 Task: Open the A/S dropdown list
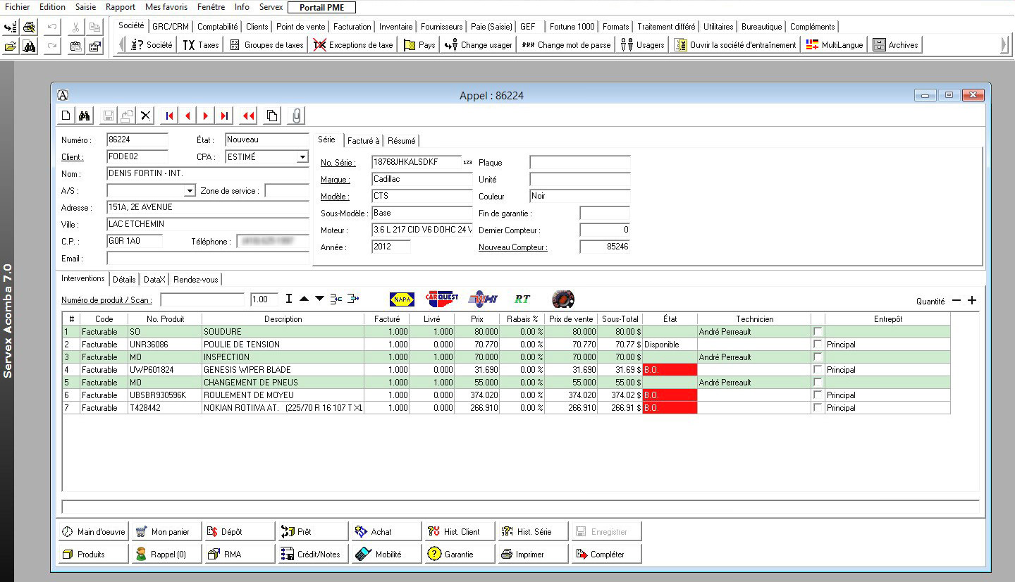(x=189, y=191)
